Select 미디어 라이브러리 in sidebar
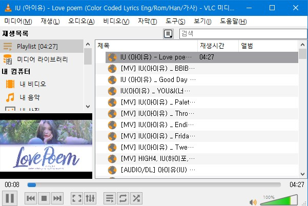The image size is (308, 206). (x=42, y=59)
